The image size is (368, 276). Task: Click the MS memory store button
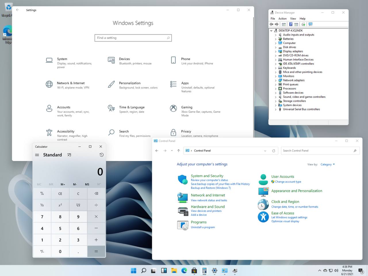coord(87,184)
